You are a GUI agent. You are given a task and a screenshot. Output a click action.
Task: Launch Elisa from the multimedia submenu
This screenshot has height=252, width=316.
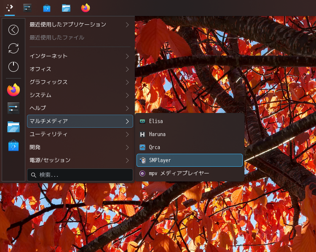(190, 121)
